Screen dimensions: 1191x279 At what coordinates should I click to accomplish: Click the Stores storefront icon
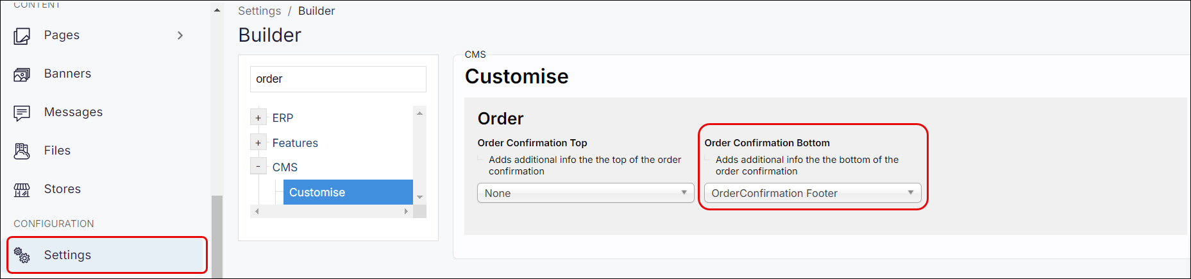coord(22,190)
